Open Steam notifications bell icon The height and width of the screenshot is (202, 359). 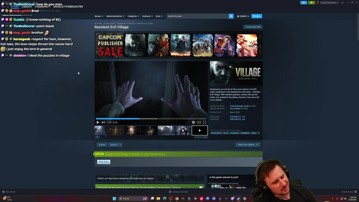312,3
